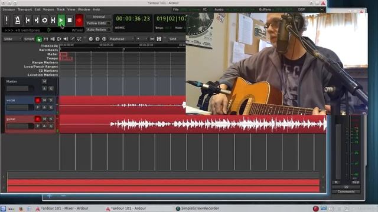The image size is (378, 212).
Task: Toggle the global record button
Action: pyautogui.click(x=79, y=20)
